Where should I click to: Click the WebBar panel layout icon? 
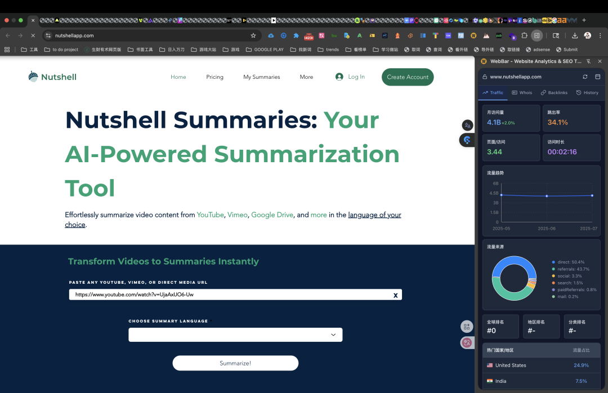click(597, 77)
